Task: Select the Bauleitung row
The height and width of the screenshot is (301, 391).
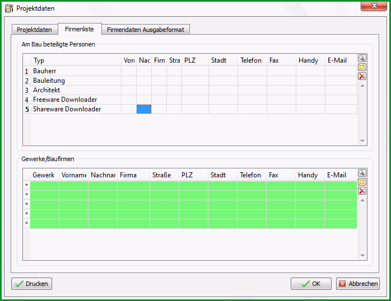Action: 190,81
